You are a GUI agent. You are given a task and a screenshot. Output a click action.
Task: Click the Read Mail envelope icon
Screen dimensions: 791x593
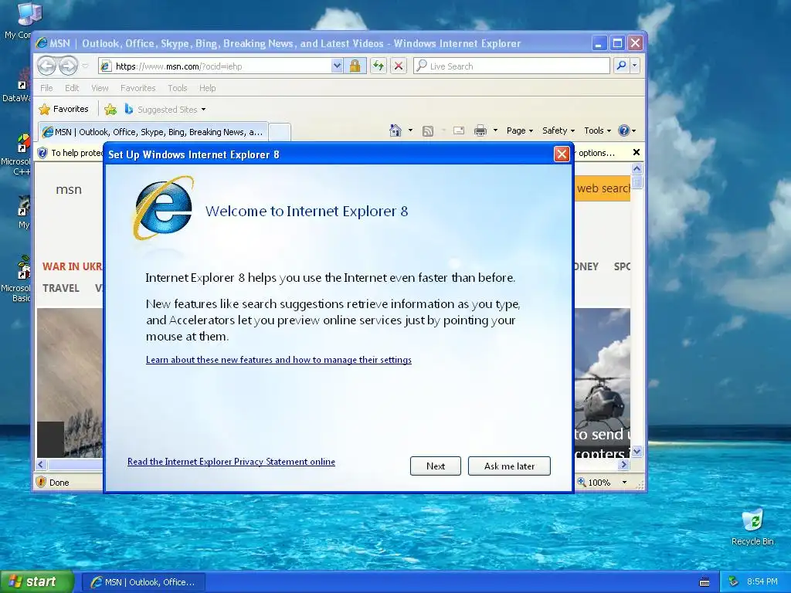coord(459,130)
